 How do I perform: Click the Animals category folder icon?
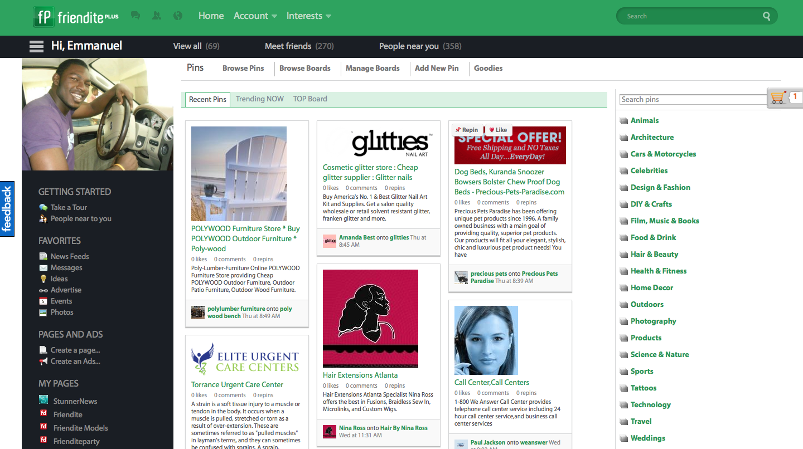(x=624, y=121)
